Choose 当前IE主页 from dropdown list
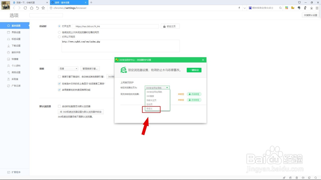 tap(157, 100)
